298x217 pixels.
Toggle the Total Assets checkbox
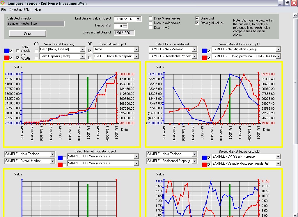coord(18,51)
